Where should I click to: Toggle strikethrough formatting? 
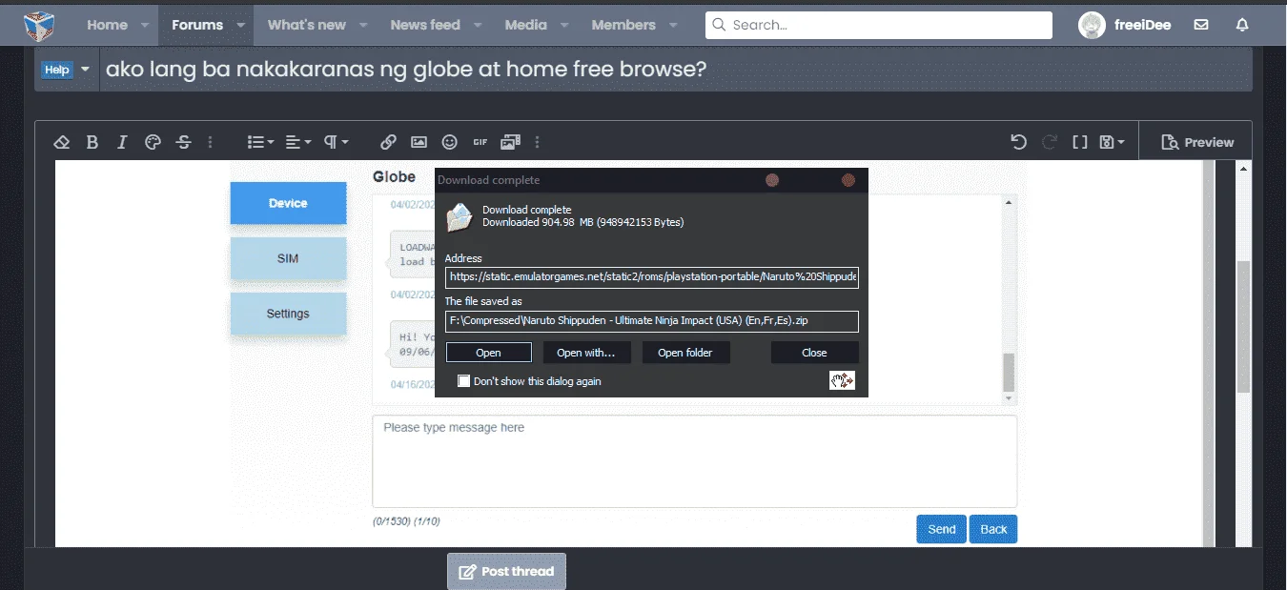click(184, 142)
